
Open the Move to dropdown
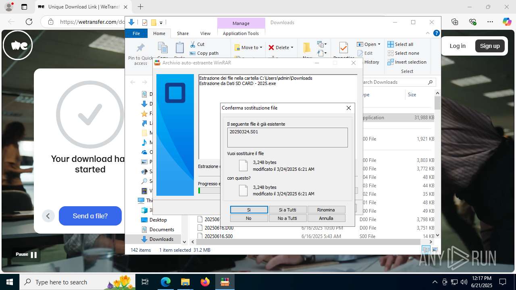pyautogui.click(x=248, y=48)
